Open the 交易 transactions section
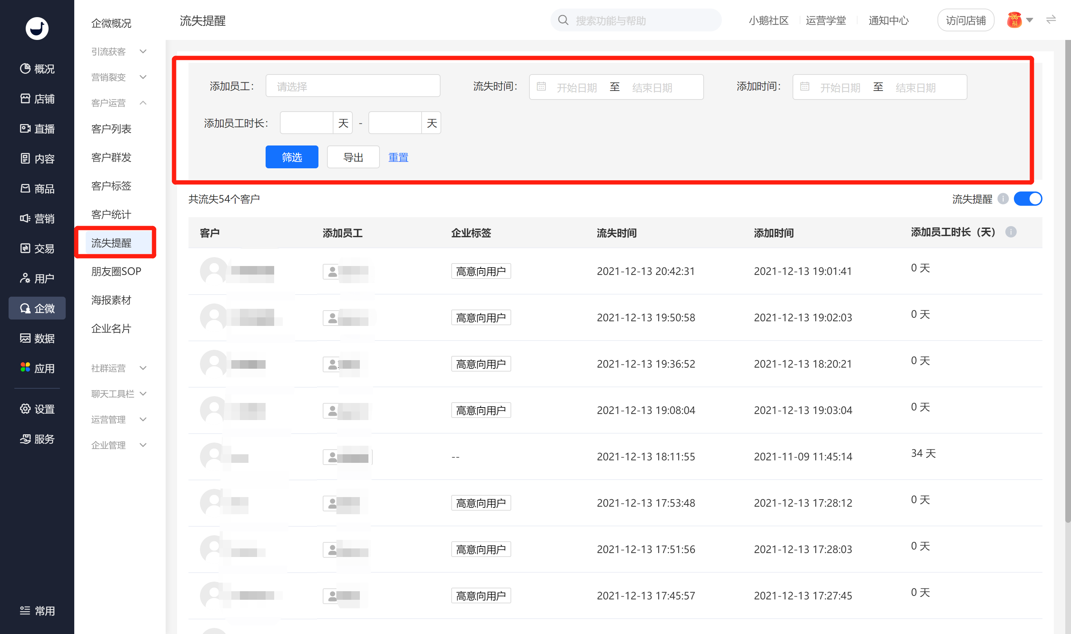Viewport: 1071px width, 634px height. [37, 248]
